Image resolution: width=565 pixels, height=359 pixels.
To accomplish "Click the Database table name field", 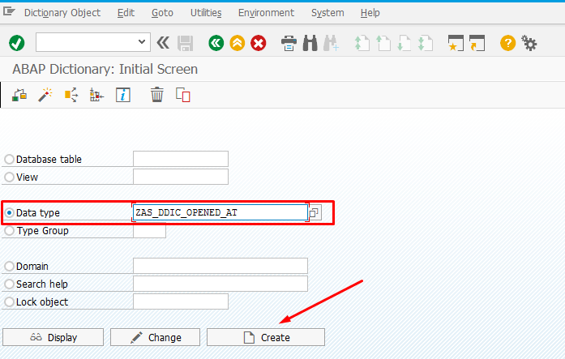I will click(181, 159).
